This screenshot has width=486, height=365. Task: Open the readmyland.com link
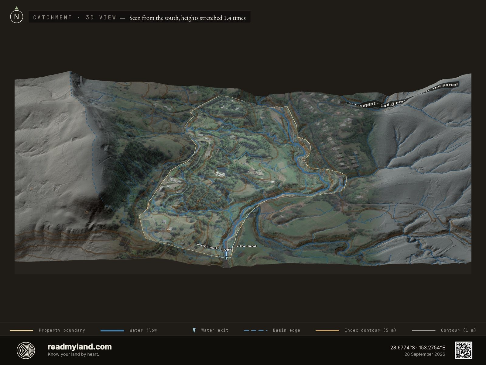coord(80,347)
